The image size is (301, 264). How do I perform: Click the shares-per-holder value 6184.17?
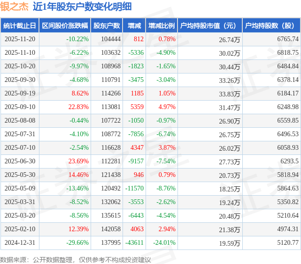pos(288,93)
